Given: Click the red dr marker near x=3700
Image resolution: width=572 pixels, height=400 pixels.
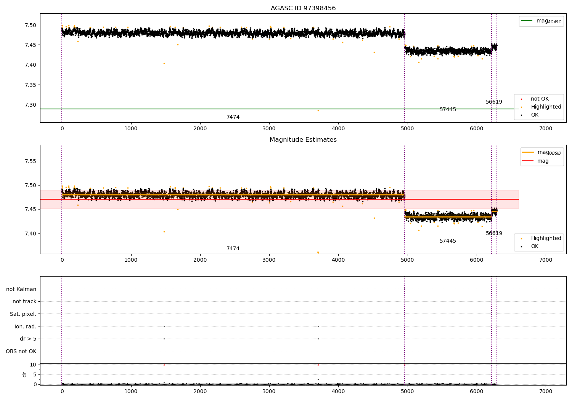Looking at the screenshot, I should click(x=318, y=365).
